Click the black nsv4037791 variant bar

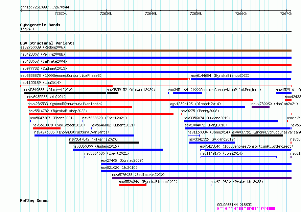[257, 135]
